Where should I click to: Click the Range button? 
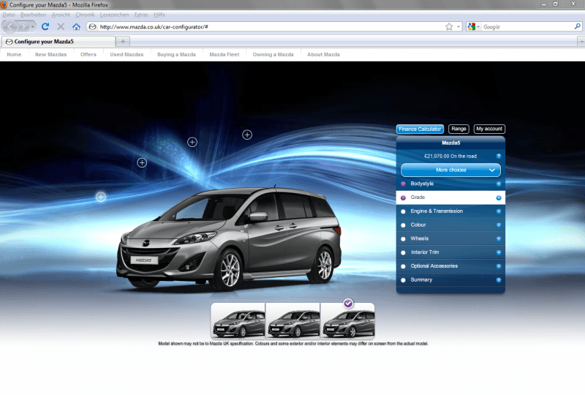[458, 129]
